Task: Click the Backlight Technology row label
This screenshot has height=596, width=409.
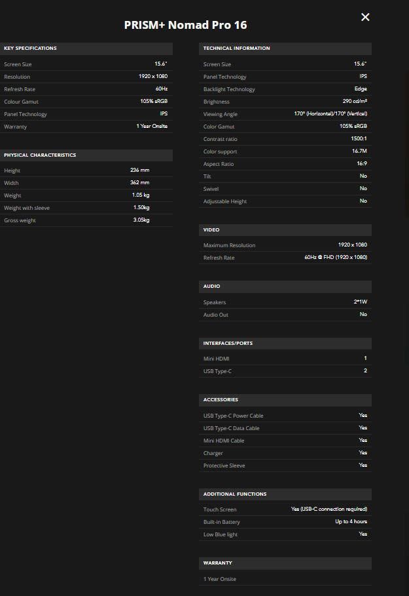Action: 229,89
